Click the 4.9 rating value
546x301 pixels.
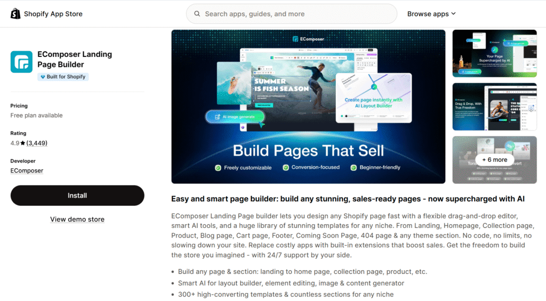click(x=14, y=143)
